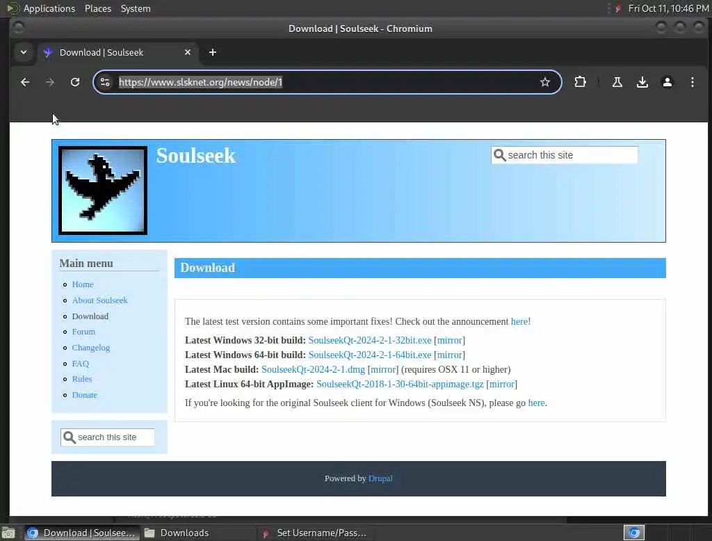
Task: Focus the header search this site field
Action: coord(565,155)
